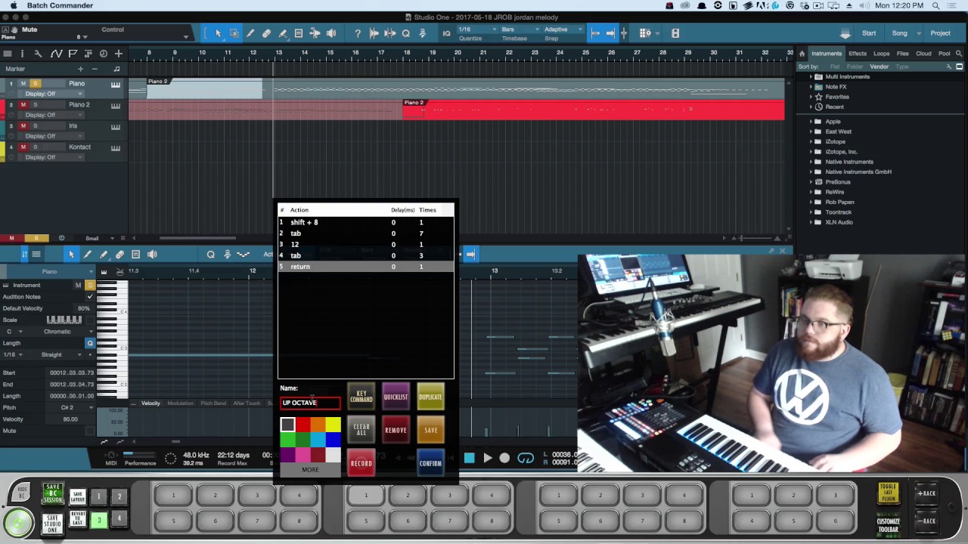968x544 pixels.
Task: Select the 'return' action row
Action: tap(366, 267)
